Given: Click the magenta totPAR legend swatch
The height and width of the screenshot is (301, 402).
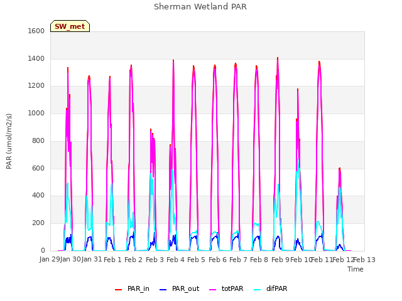Looking at the screenshot, I should [x=213, y=290].
